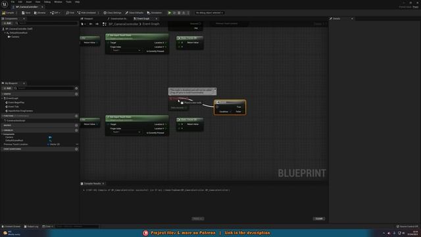Add a new variable with plus icon

(x=76, y=130)
